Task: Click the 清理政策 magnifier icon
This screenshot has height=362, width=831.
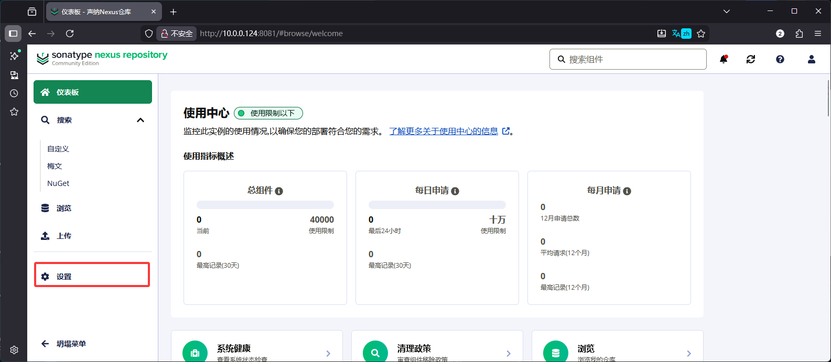Action: point(375,353)
